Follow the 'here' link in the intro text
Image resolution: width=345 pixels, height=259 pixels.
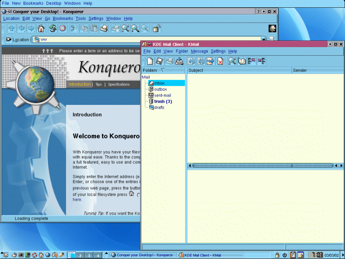coord(77,199)
